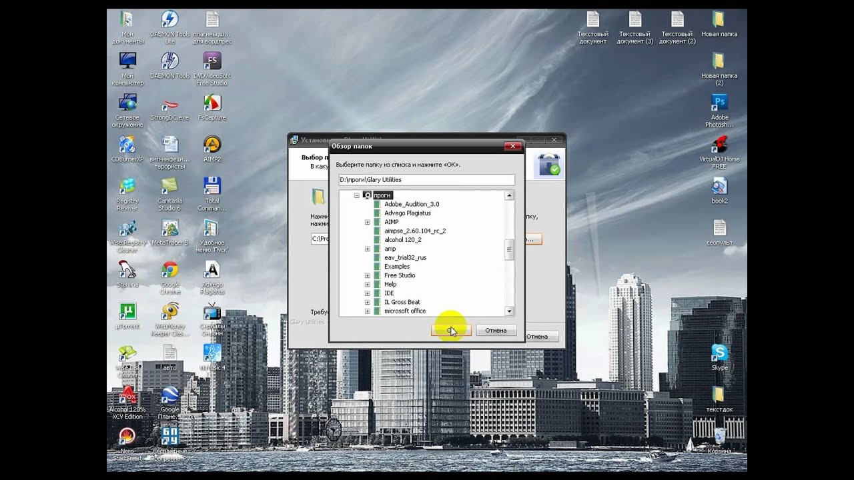This screenshot has height=480, width=854.
Task: Launch DAEMON Tools Lite shortcut
Action: tap(169, 27)
